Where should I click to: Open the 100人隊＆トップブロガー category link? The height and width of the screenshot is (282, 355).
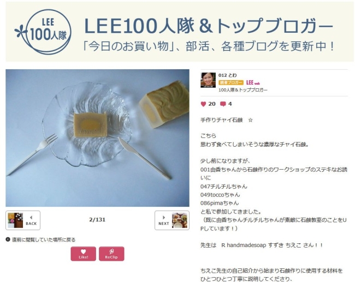point(242,90)
